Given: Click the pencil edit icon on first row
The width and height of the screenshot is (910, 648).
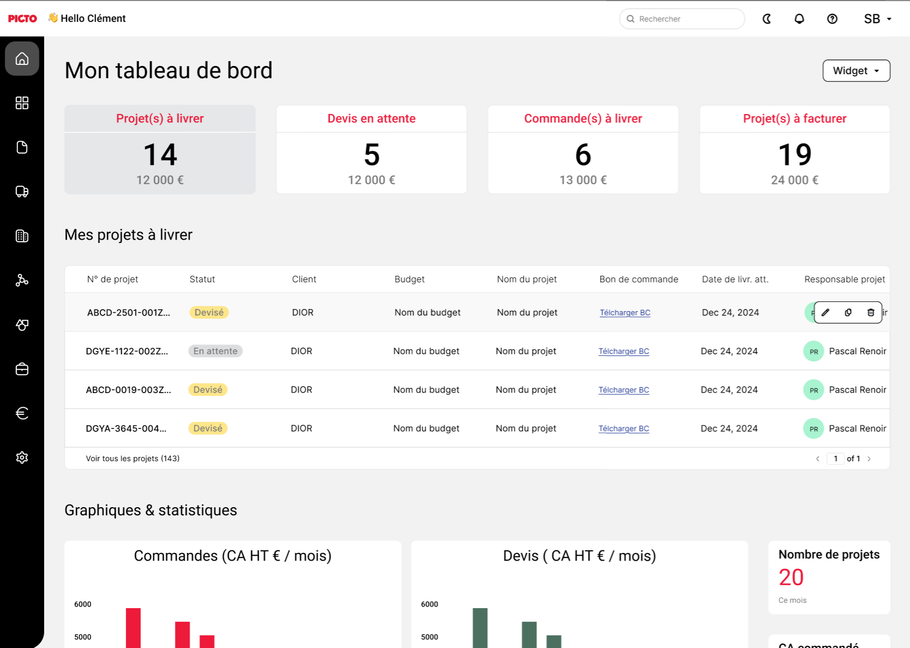Looking at the screenshot, I should (825, 313).
